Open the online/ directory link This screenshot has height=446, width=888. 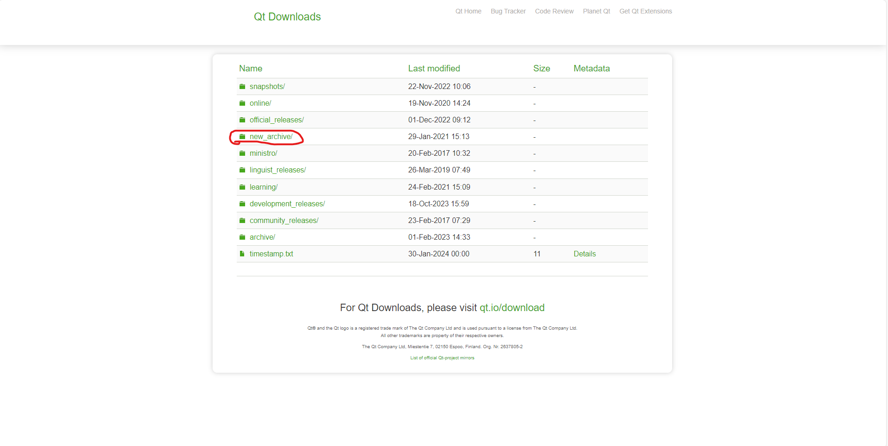tap(260, 103)
